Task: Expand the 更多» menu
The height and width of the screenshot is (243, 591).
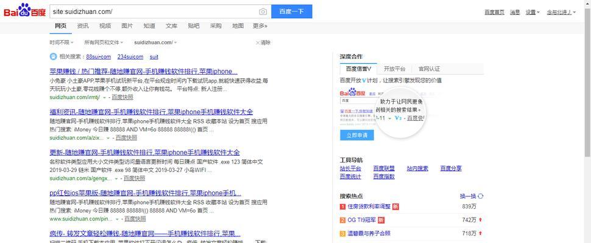Action: pos(260,26)
